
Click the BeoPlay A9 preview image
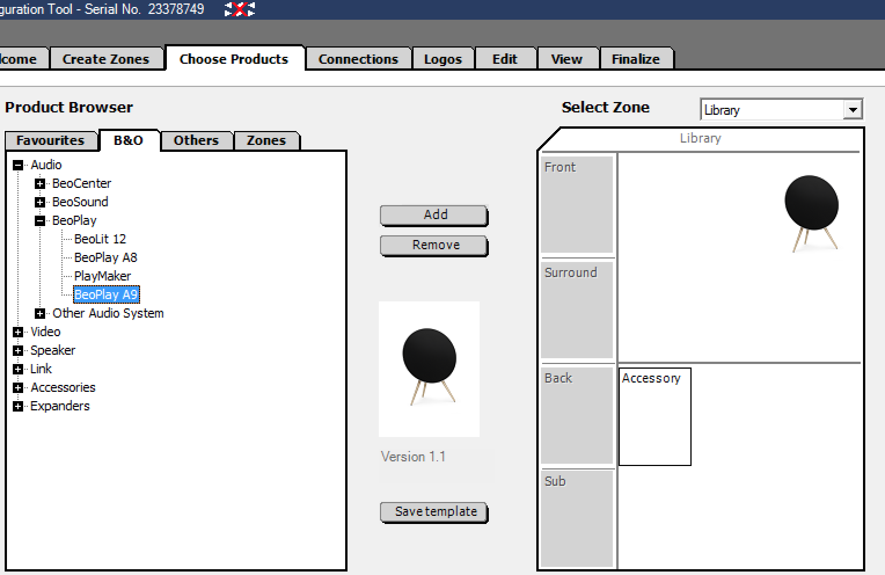pyautogui.click(x=429, y=369)
